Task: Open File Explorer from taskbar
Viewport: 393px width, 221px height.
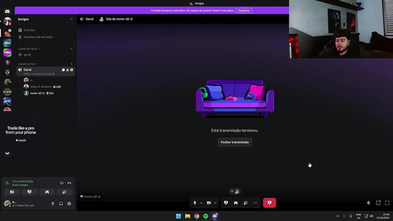Action: click(x=188, y=216)
